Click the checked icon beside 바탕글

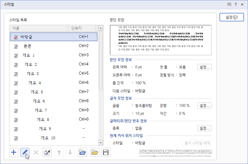tap(16, 37)
